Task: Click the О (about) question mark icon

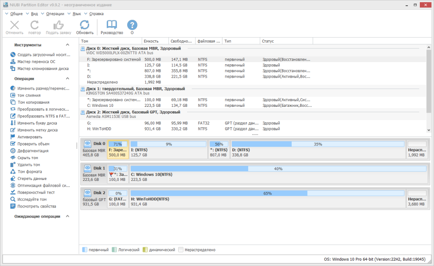Action: pos(132,25)
